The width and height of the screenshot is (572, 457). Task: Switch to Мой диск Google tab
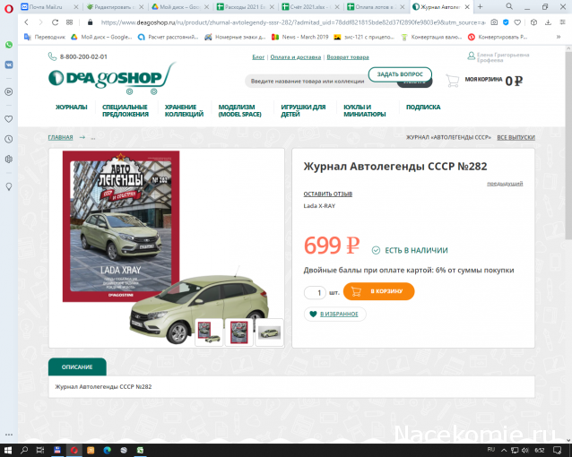tap(179, 6)
